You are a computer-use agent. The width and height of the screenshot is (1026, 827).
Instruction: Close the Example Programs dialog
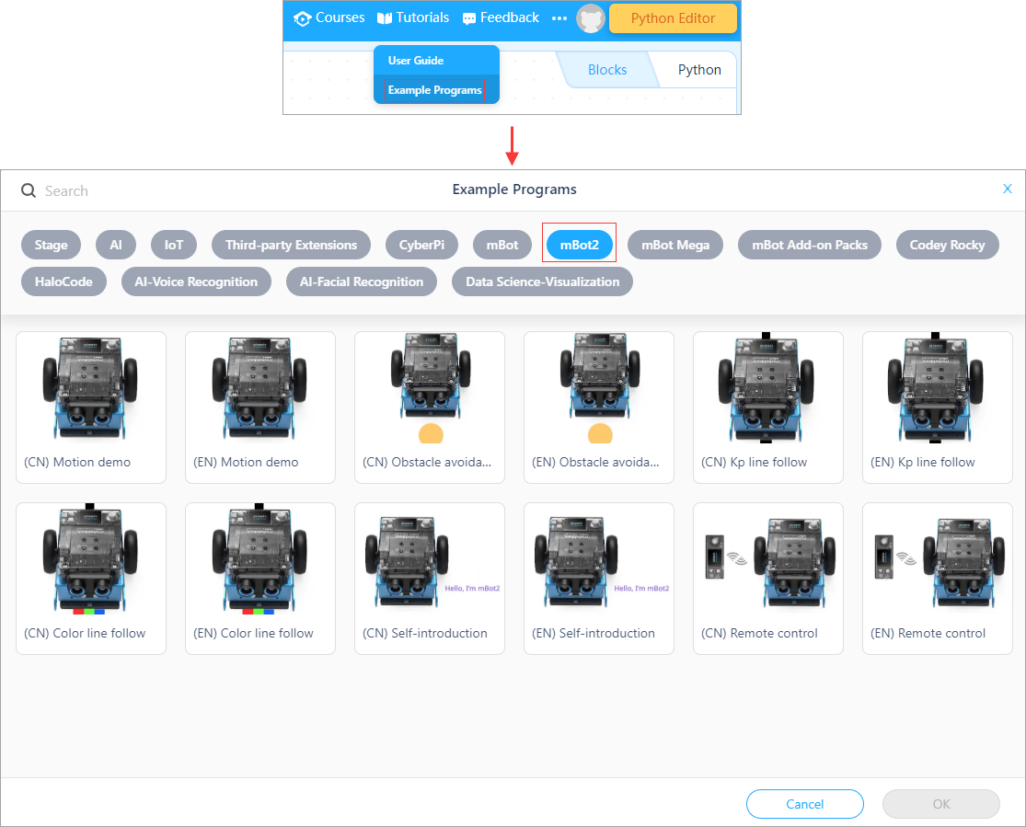(x=1007, y=189)
